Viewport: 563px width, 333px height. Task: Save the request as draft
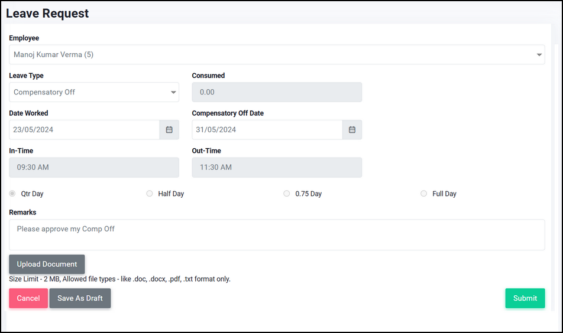point(80,298)
